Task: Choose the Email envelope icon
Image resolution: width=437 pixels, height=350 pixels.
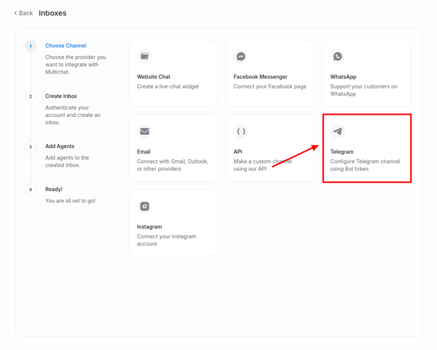Action: (145, 132)
